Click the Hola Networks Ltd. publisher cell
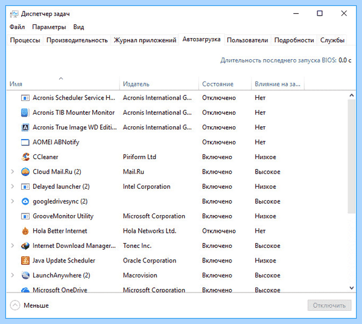Image resolution: width=362 pixels, height=324 pixels. tap(150, 231)
